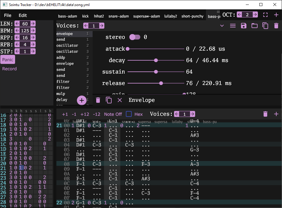Click the decay slider handle

click(x=156, y=60)
